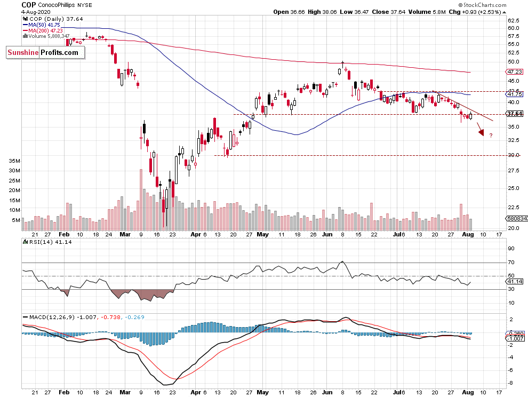The width and height of the screenshot is (528, 397).
Task: Click the MACD(12,26,9) indicator label
Action: (x=52, y=317)
